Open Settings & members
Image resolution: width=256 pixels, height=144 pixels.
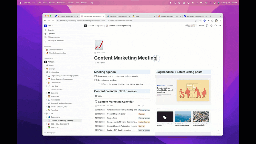point(56,40)
